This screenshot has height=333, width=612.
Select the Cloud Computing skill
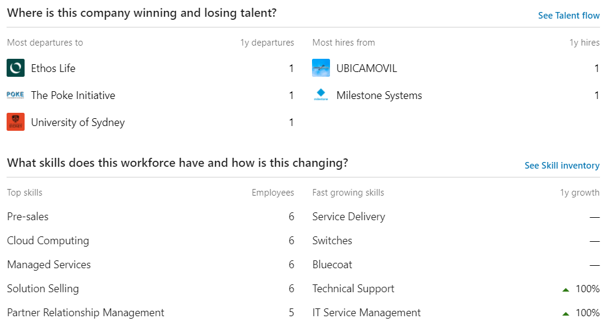point(48,241)
